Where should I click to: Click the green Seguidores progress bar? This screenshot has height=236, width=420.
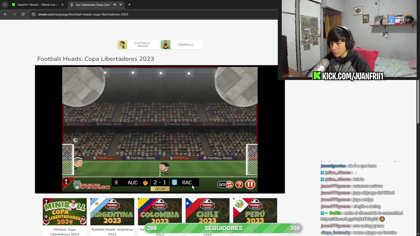tap(223, 228)
